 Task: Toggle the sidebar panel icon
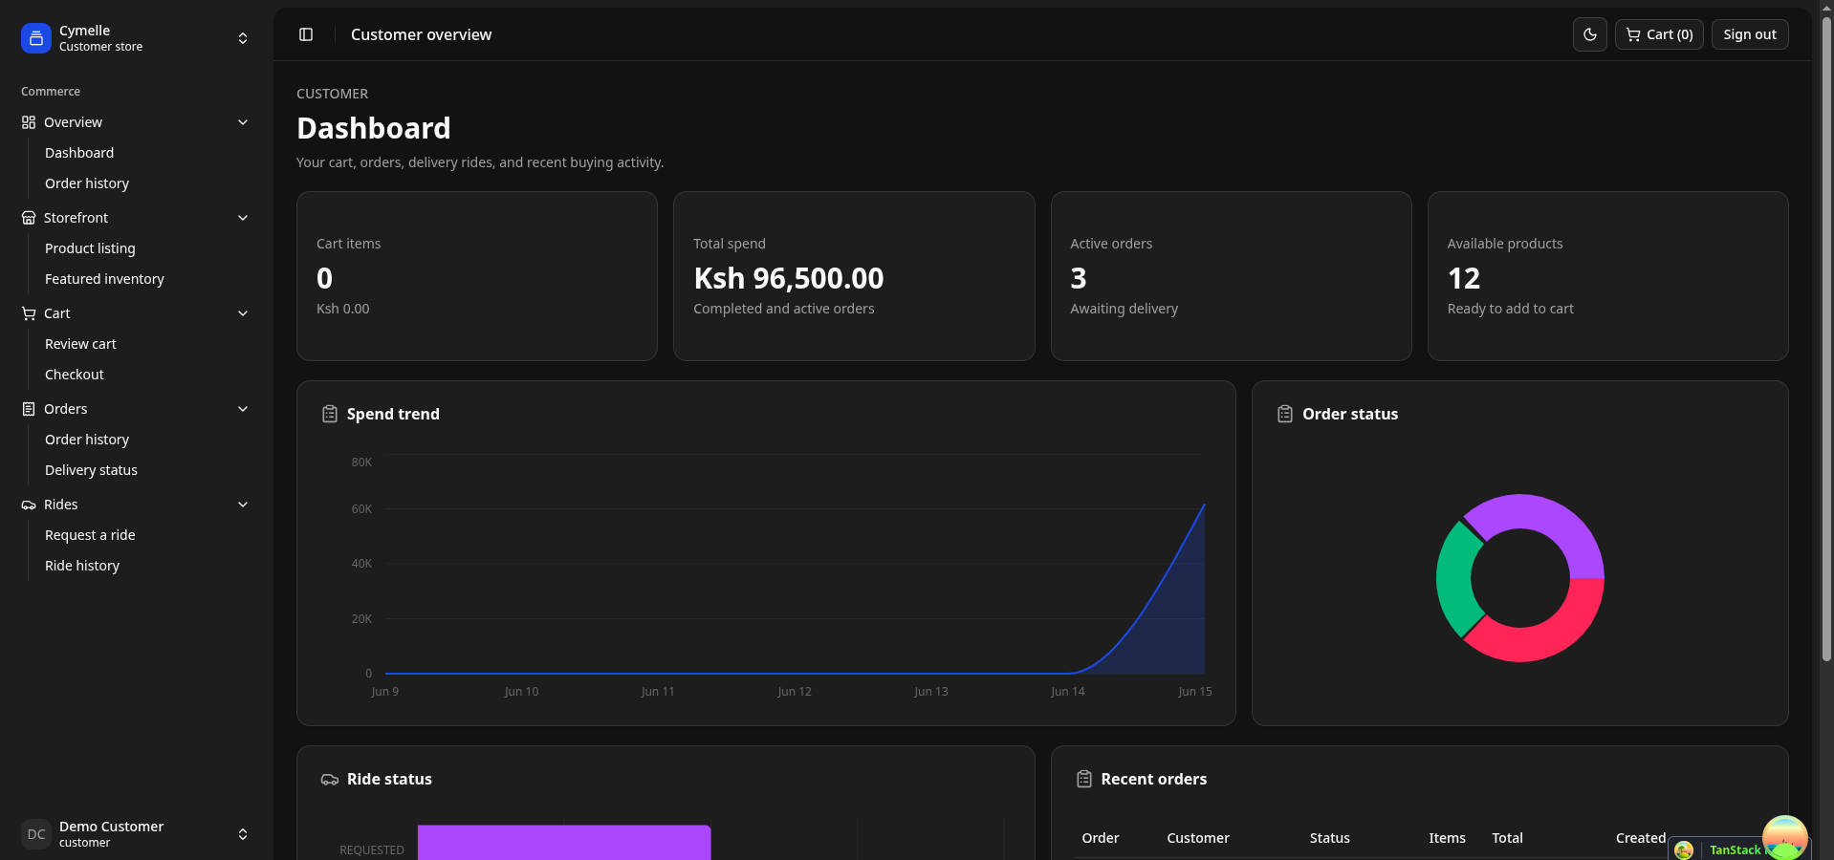click(306, 34)
